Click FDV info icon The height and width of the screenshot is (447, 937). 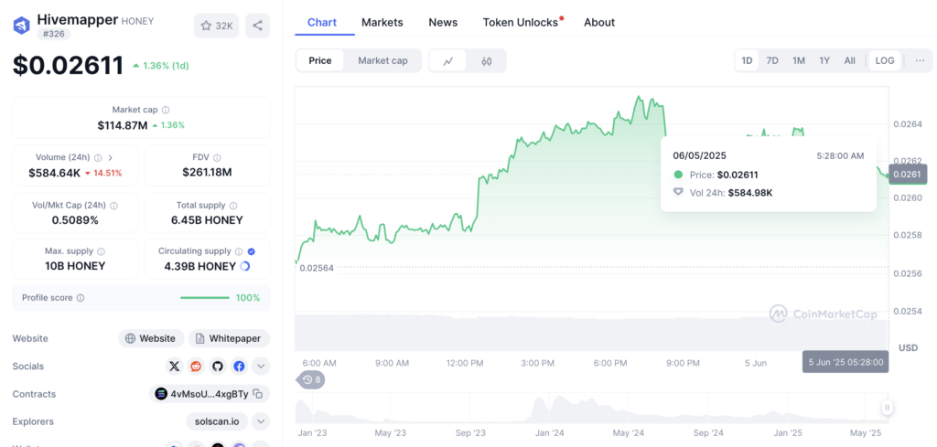[217, 157]
